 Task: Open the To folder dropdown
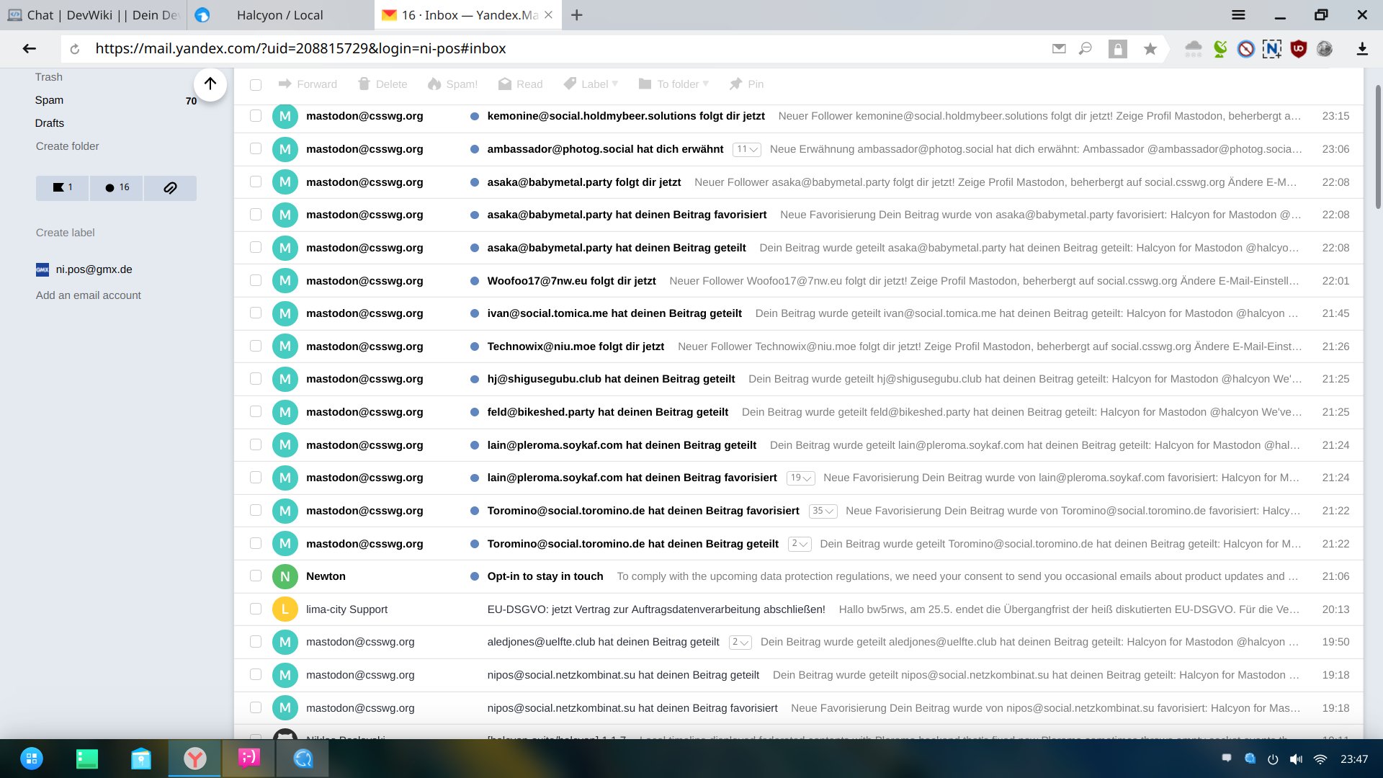[674, 84]
